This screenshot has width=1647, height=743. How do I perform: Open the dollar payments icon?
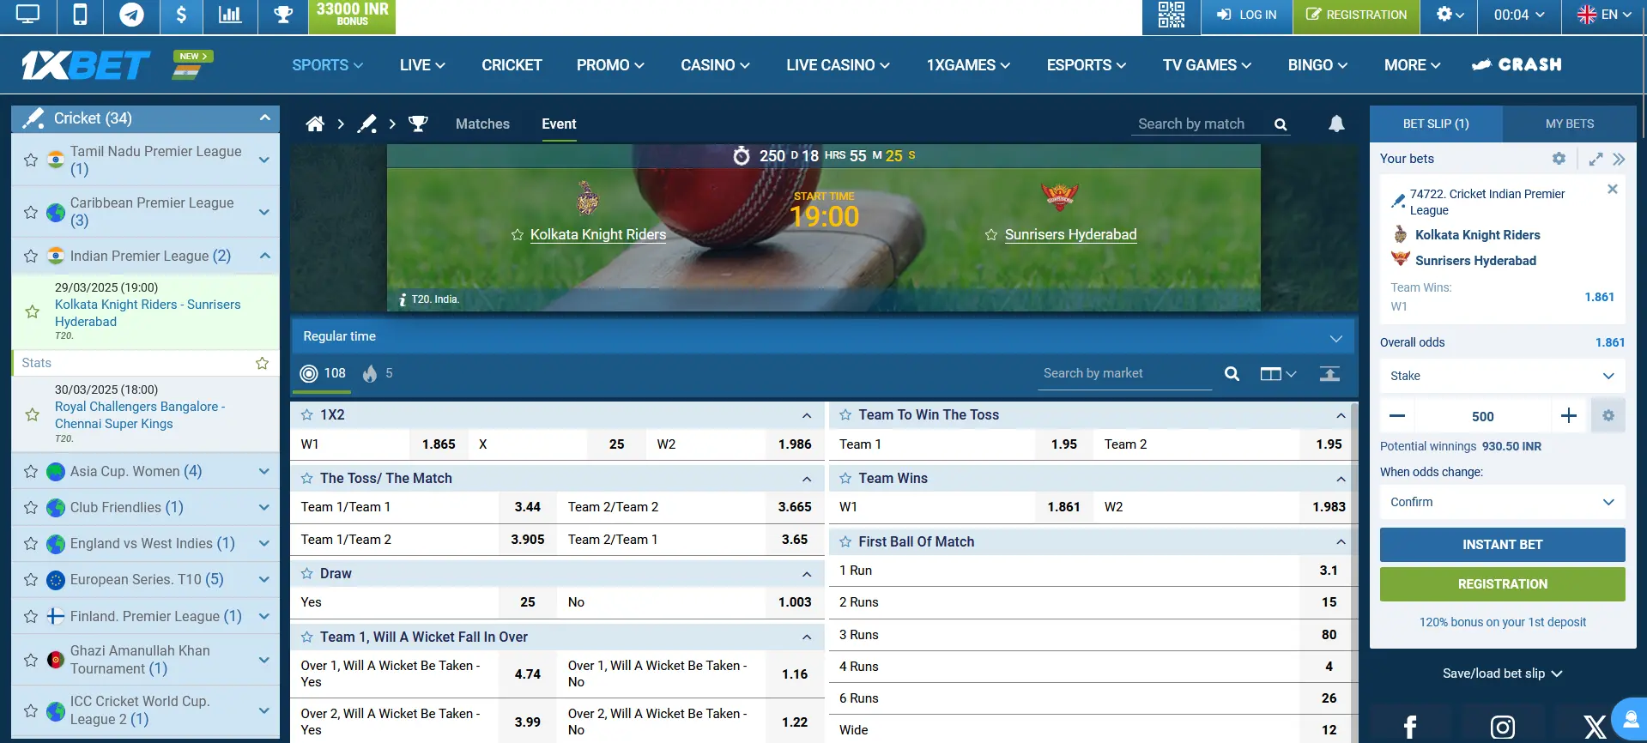181,15
